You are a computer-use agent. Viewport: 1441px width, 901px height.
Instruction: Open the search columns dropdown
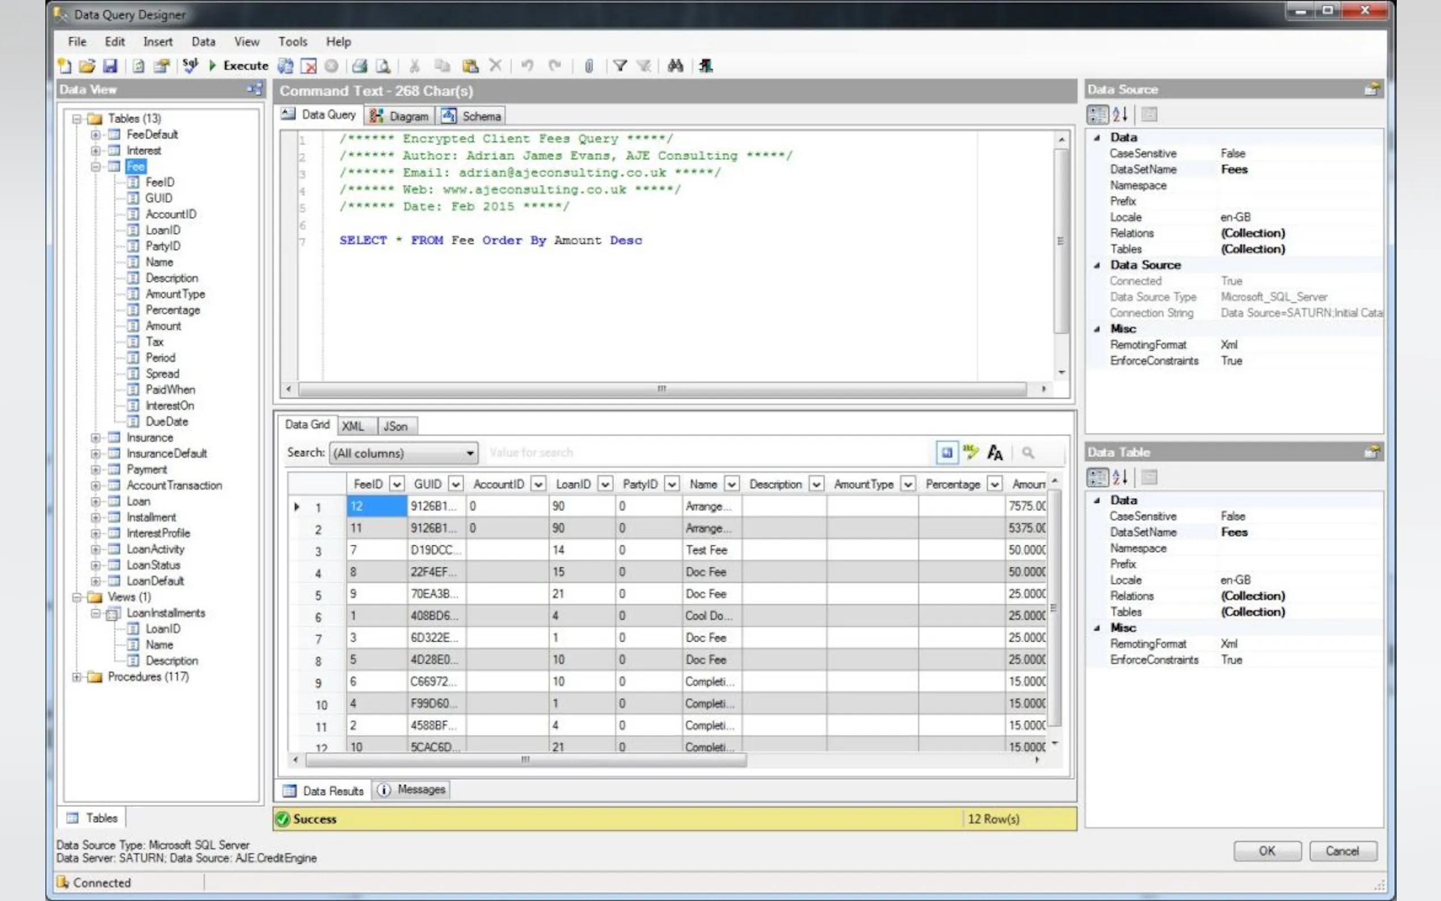(470, 453)
